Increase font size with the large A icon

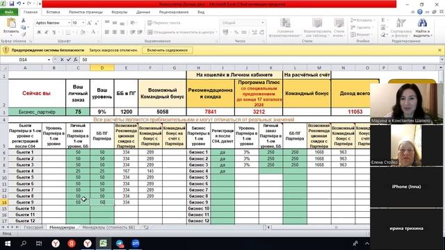click(90, 23)
